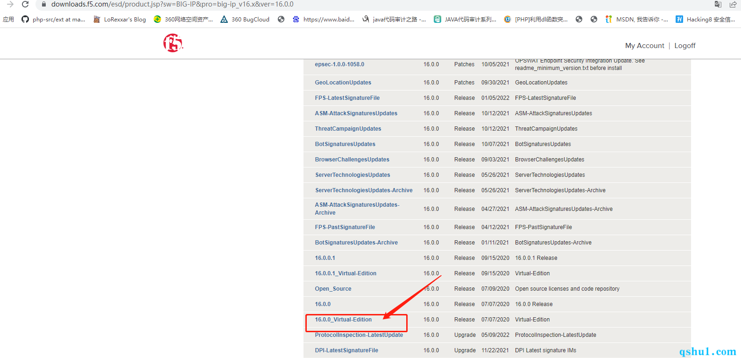Click date 09/03/2021 for BrowserChallengesUpdates

(495, 160)
